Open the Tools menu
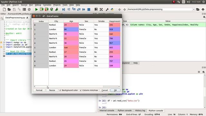206x116 pixels. point(65,5)
